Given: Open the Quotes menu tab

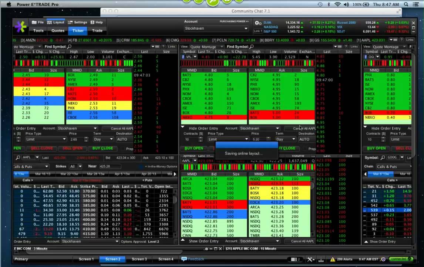Looking at the screenshot, I should click(58, 31).
